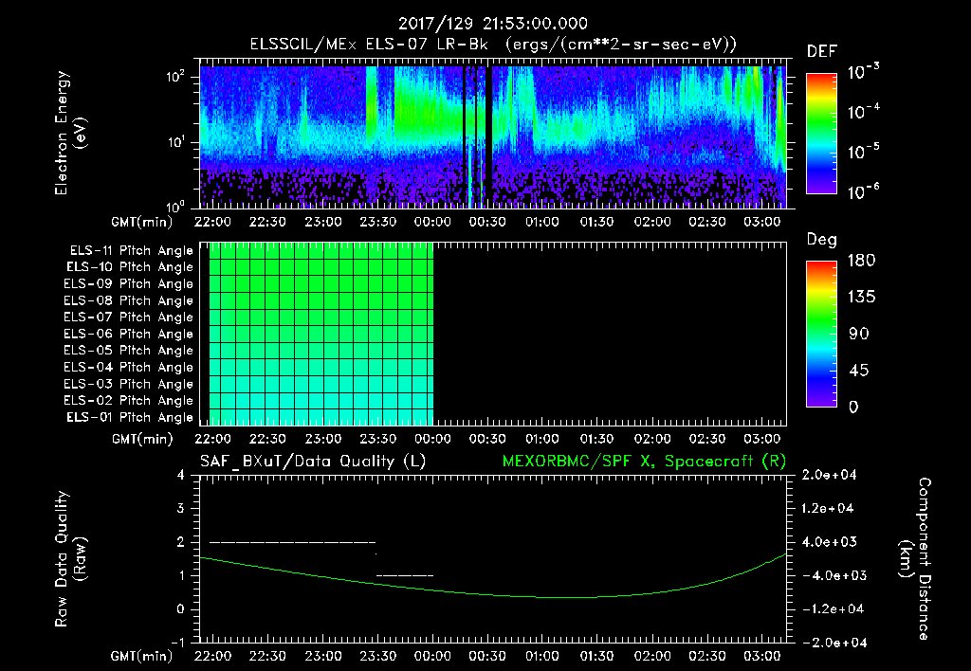
Task: Click the data quality segment at level 1
Action: tap(405, 575)
